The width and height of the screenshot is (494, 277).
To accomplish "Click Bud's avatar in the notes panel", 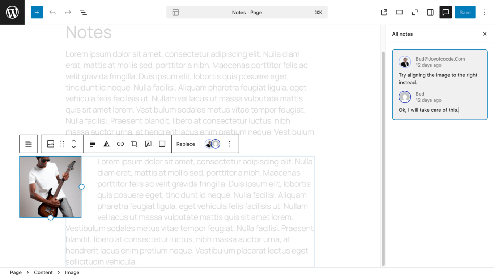I will (405, 97).
